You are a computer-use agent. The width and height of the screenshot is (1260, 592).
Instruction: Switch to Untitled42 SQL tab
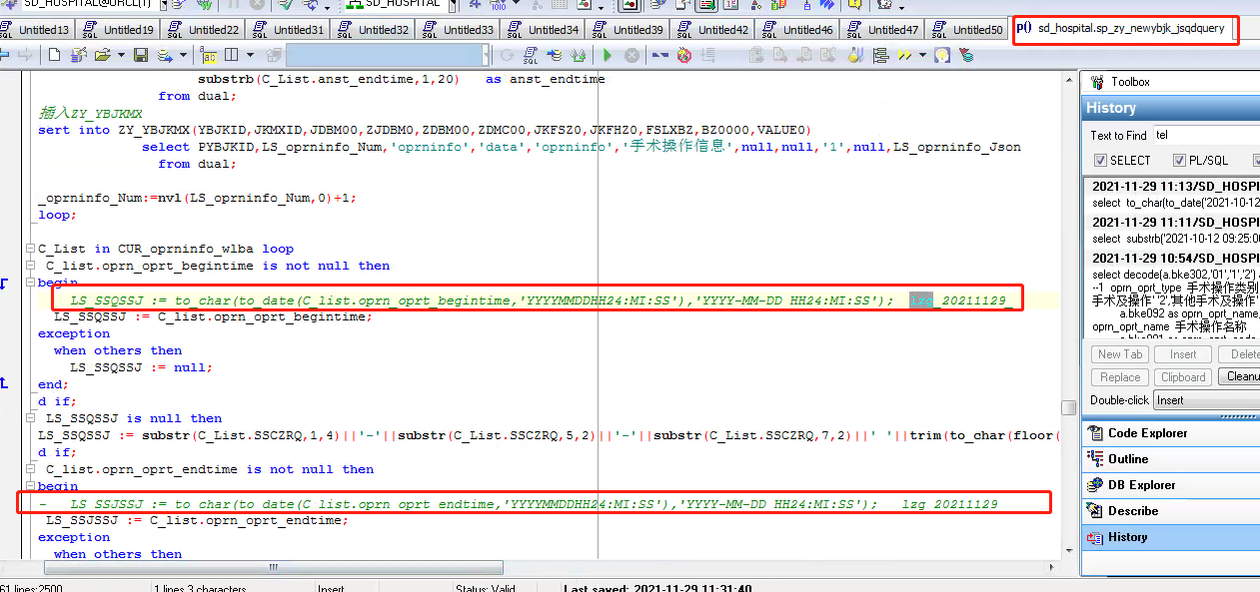point(711,30)
